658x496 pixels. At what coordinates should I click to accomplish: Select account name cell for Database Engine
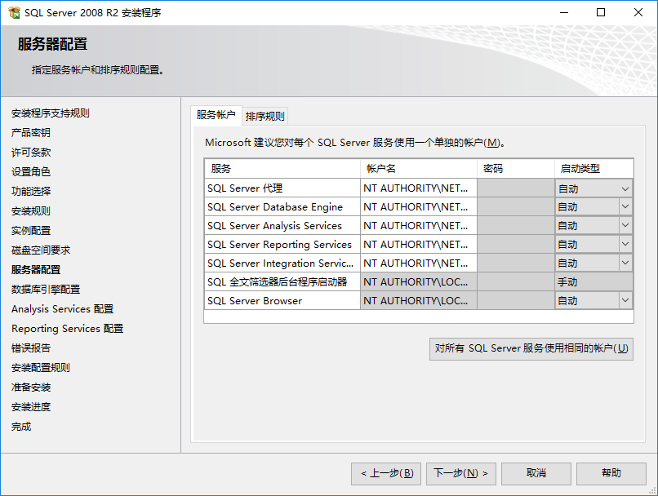point(418,206)
